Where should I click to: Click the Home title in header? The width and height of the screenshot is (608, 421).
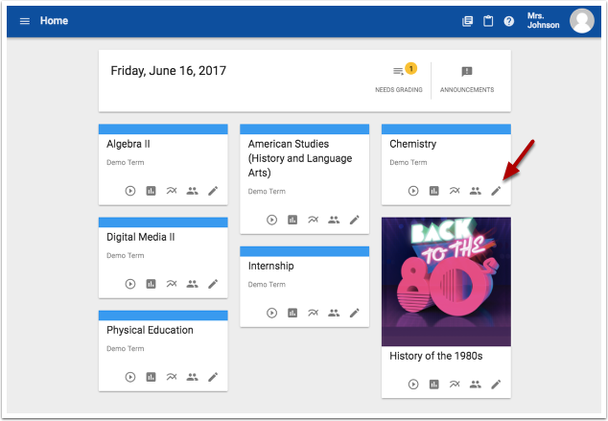(x=54, y=21)
